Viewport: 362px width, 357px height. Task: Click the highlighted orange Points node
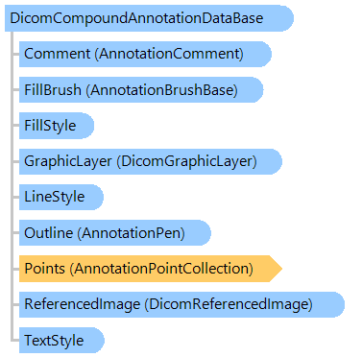(x=151, y=269)
